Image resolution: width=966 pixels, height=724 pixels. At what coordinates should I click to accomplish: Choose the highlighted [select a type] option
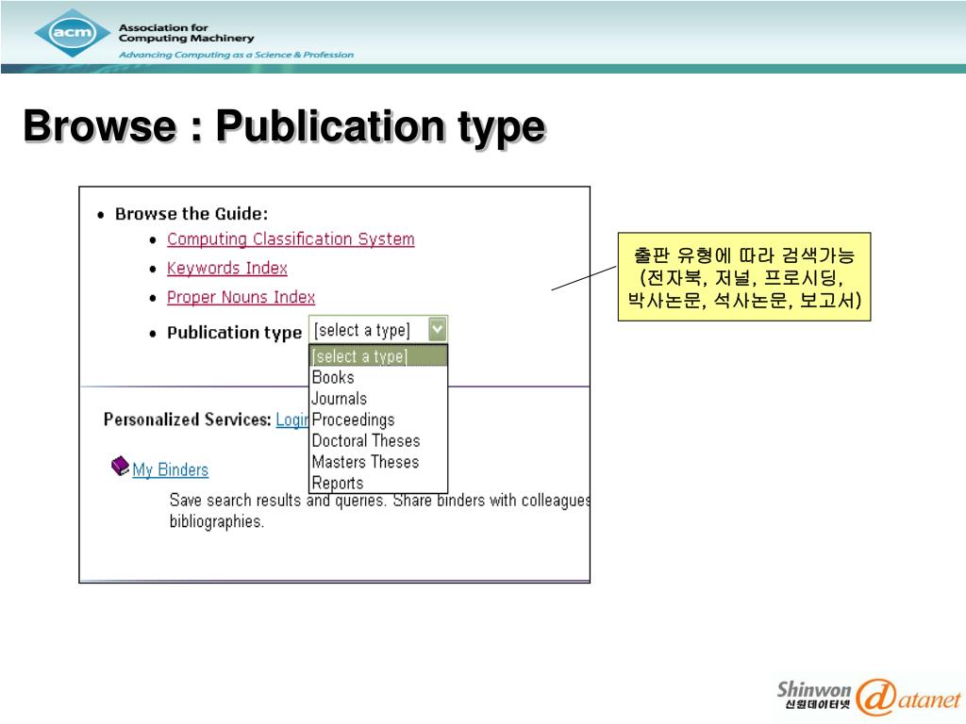[x=377, y=355]
